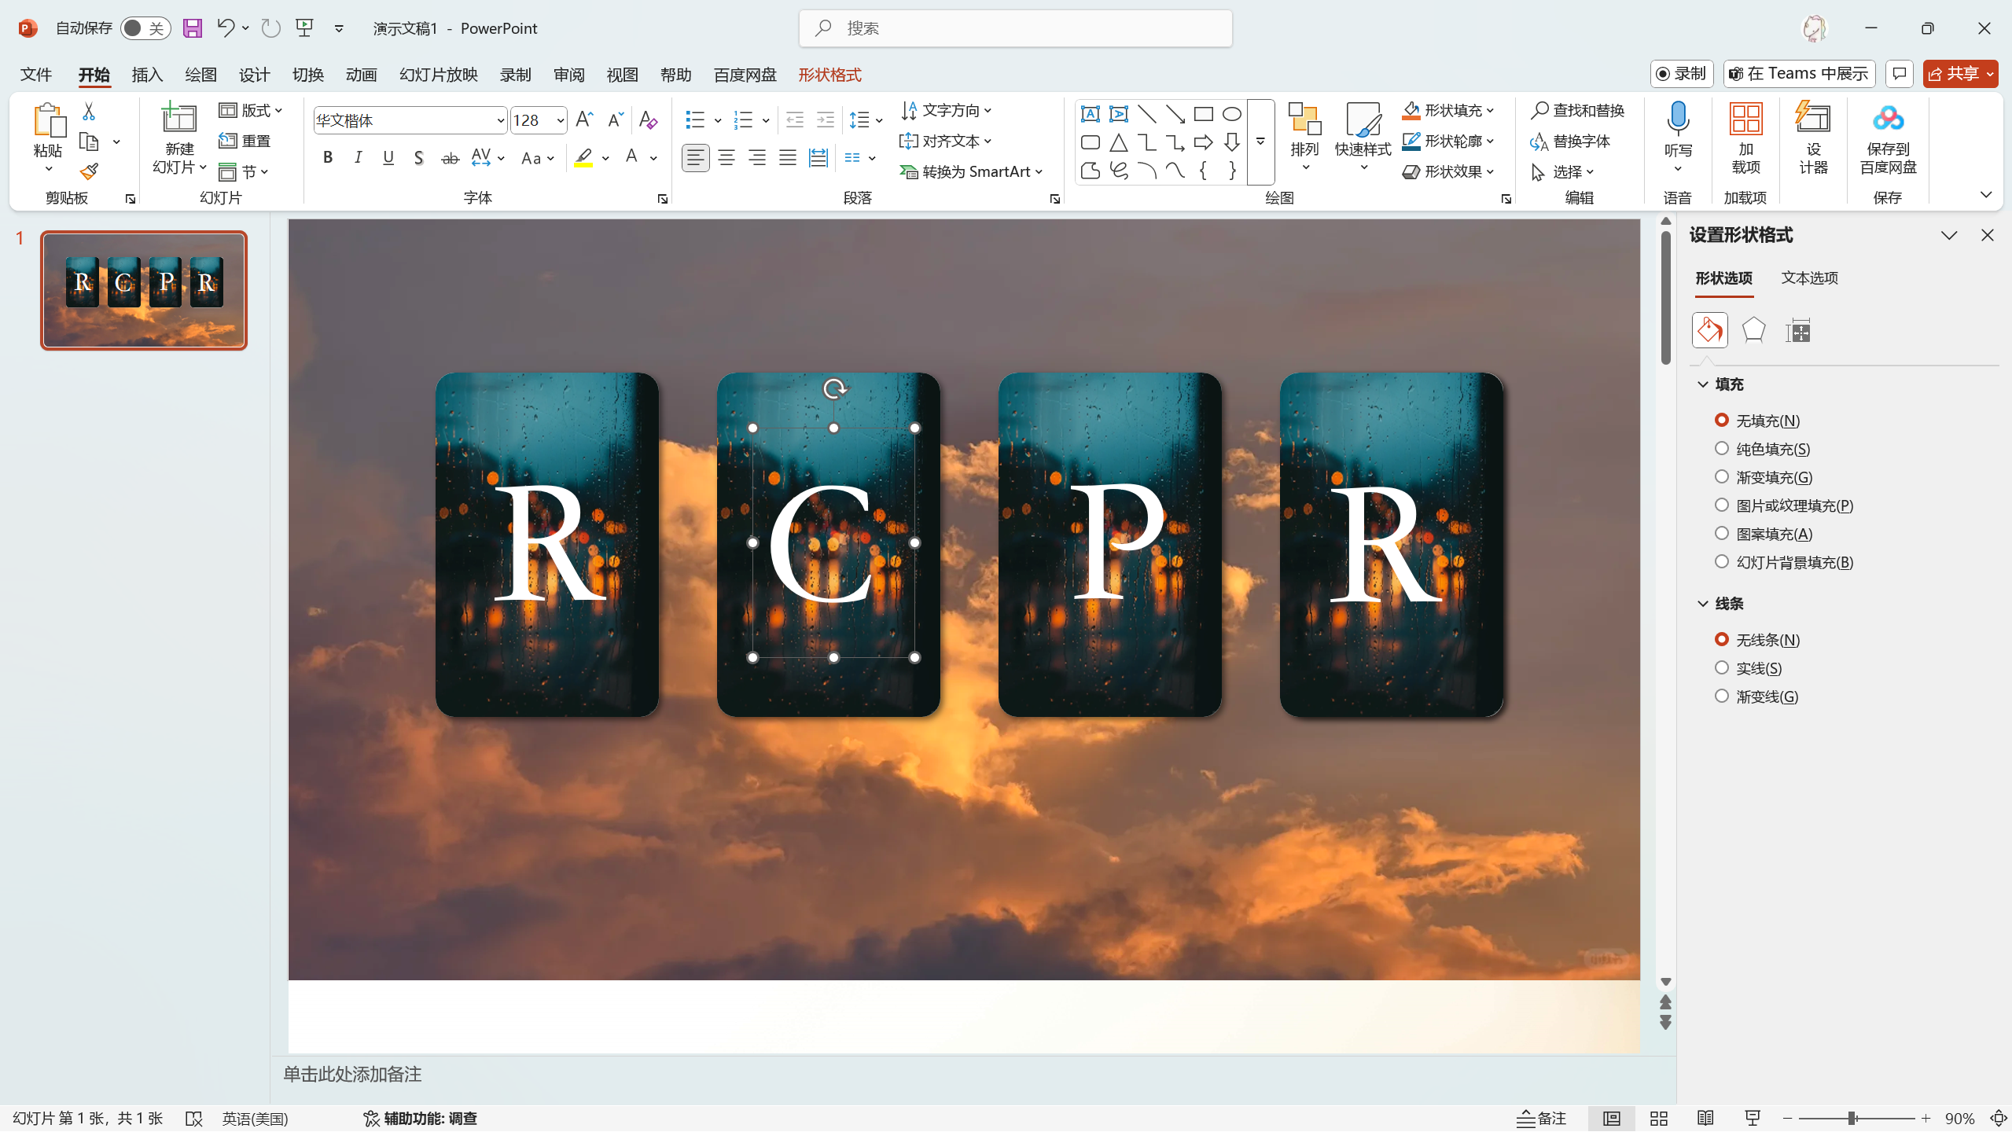This screenshot has width=2012, height=1132.
Task: Open Size & Properties pane tab
Action: point(1797,330)
